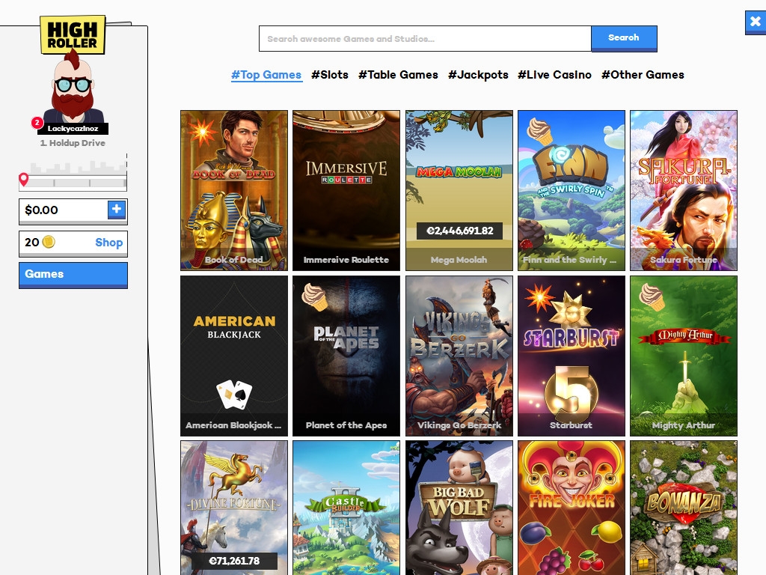Image resolution: width=766 pixels, height=575 pixels.
Task: Switch to the #Slots category
Action: 330,75
